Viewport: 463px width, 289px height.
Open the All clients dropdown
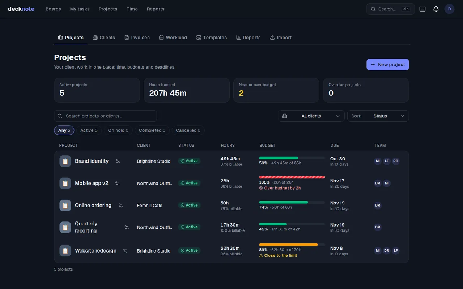[311, 116]
